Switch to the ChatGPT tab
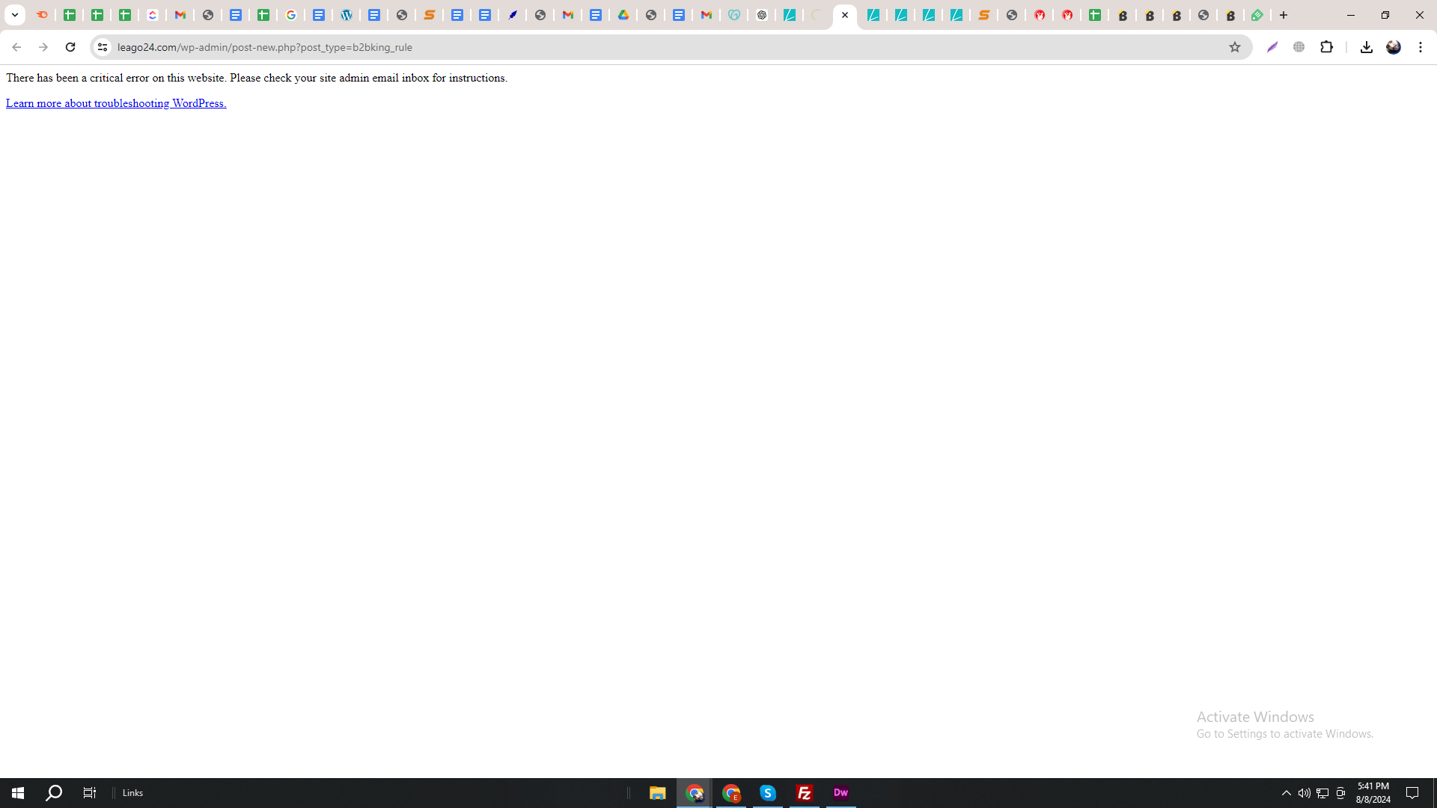The height and width of the screenshot is (808, 1437). 762,15
